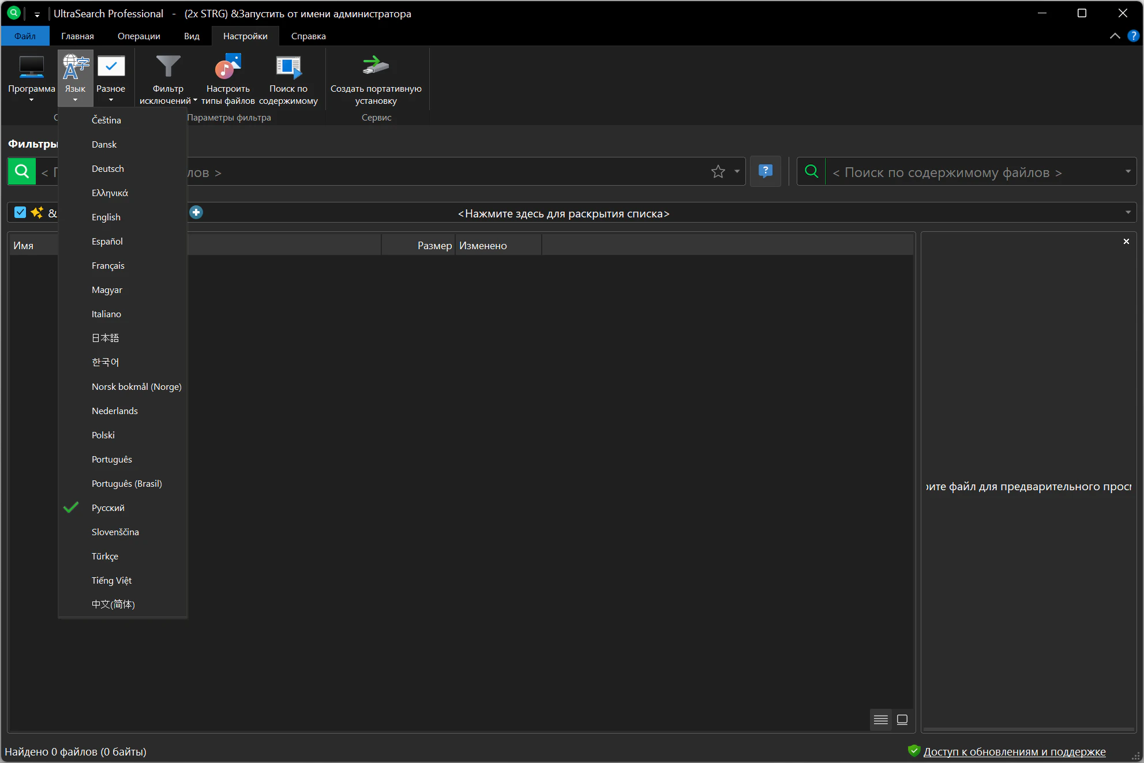1144x763 pixels.
Task: Toggle the blue filter checkbox
Action: pyautogui.click(x=20, y=213)
